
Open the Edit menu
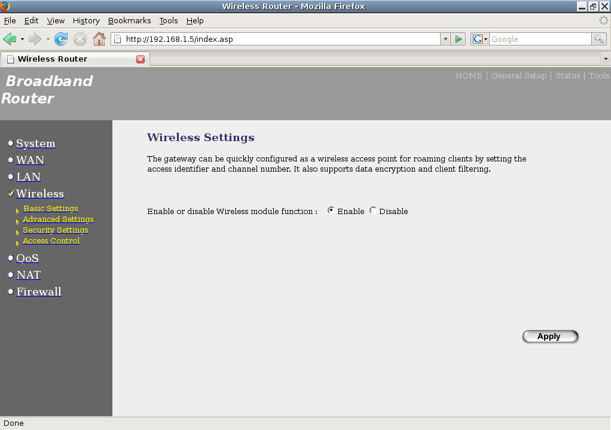click(31, 21)
